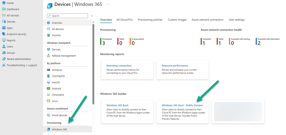Select Home in the left navigation

point(10,3)
